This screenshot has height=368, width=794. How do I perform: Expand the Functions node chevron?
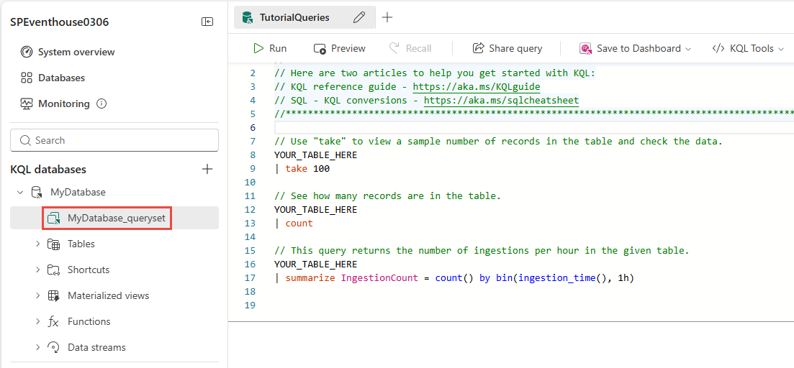(37, 321)
